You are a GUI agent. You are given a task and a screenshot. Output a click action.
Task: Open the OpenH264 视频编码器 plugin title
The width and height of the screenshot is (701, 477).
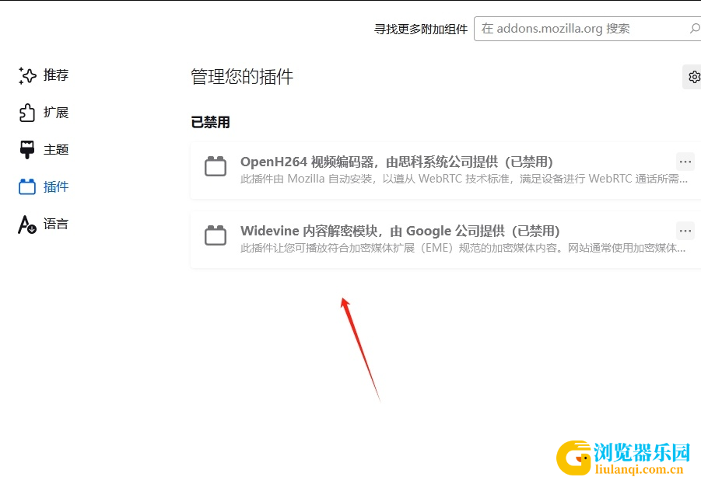pyautogui.click(x=397, y=162)
